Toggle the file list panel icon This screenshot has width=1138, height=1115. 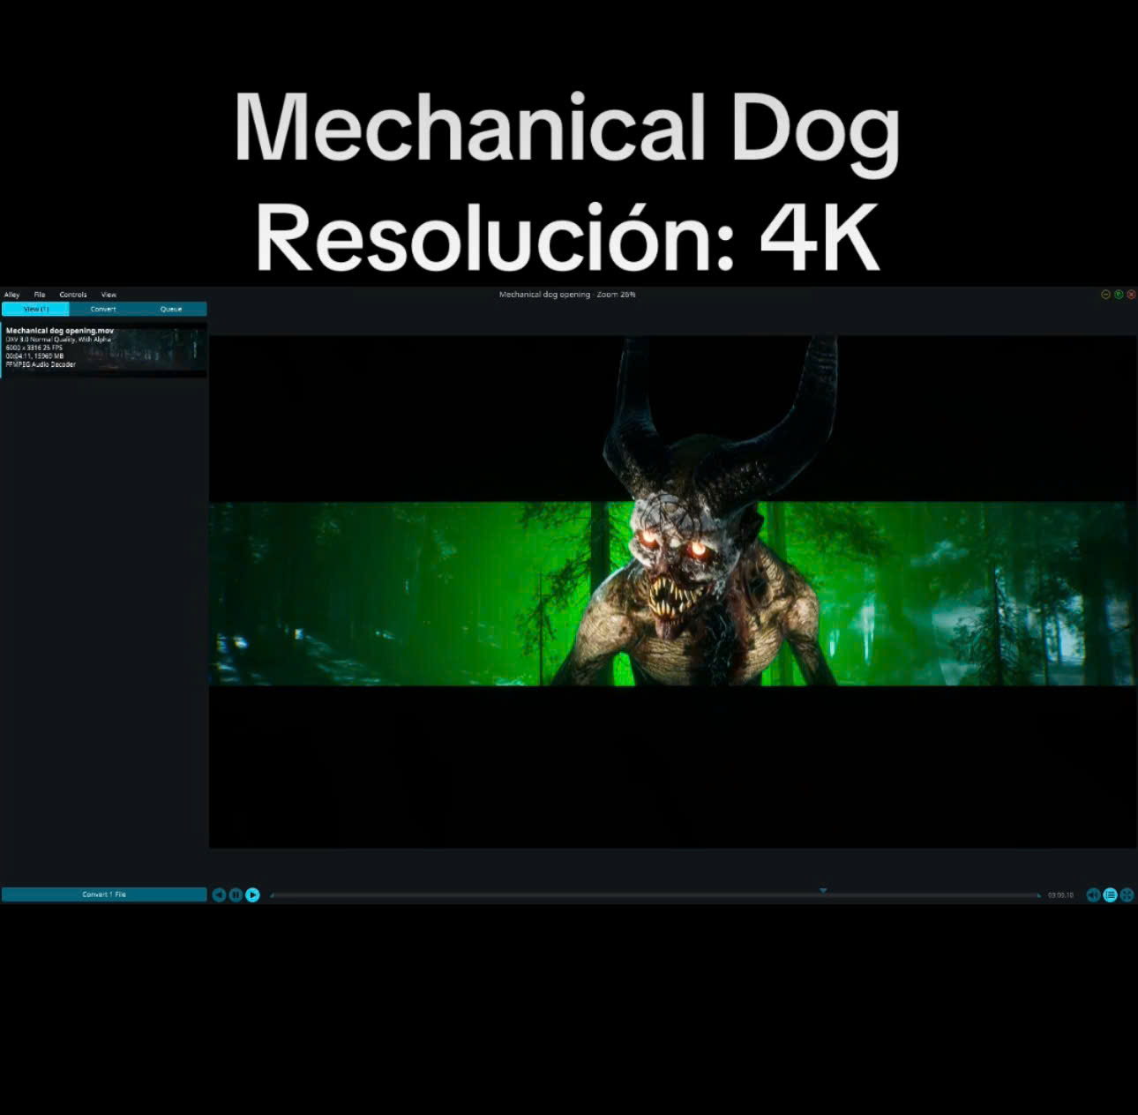click(1110, 894)
